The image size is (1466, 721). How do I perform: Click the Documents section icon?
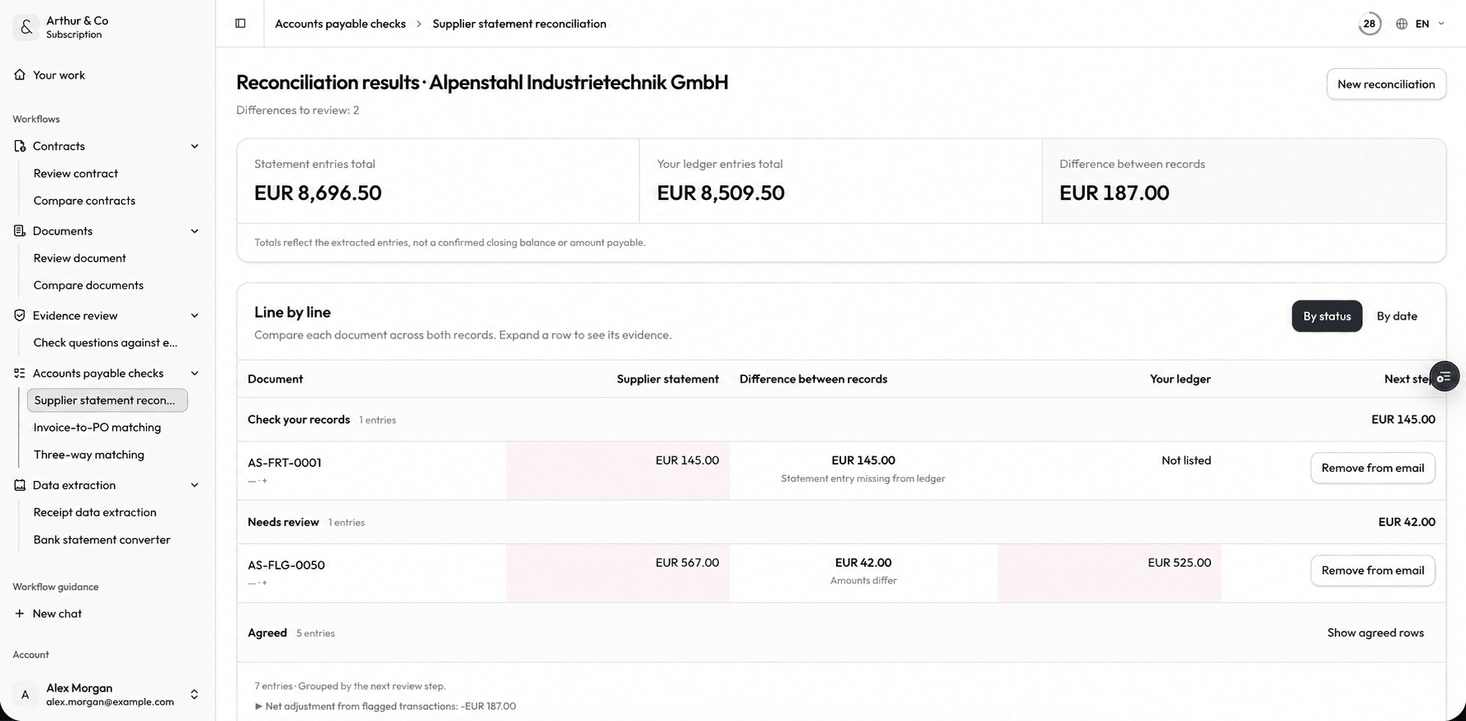pyautogui.click(x=20, y=231)
